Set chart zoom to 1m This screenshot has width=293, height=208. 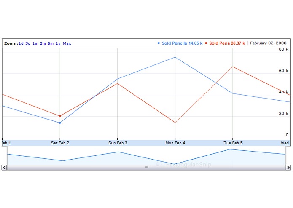click(x=35, y=43)
